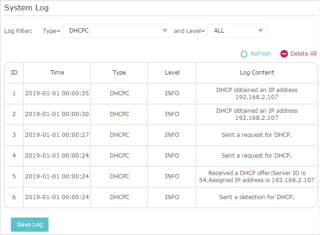Click the Level column header
This screenshot has width=320, height=235.
coord(172,73)
